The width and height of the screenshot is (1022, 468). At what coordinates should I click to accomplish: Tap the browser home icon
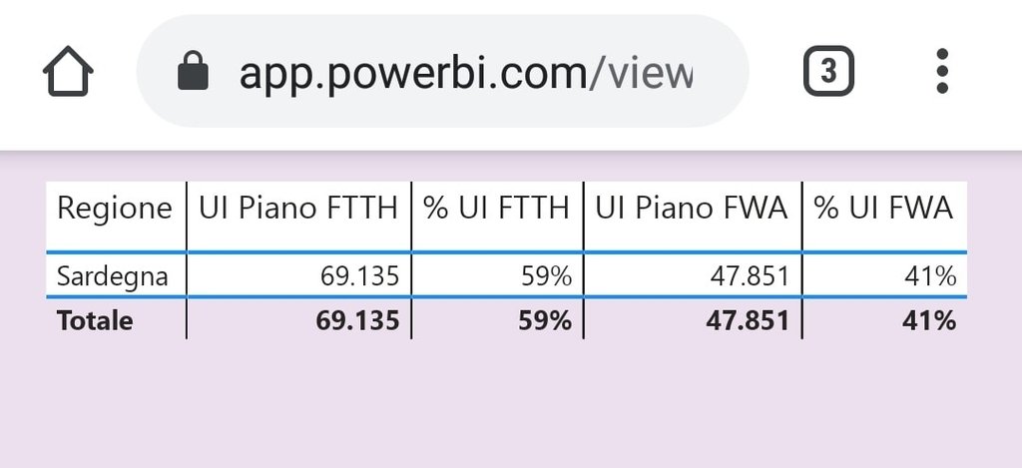[x=68, y=72]
